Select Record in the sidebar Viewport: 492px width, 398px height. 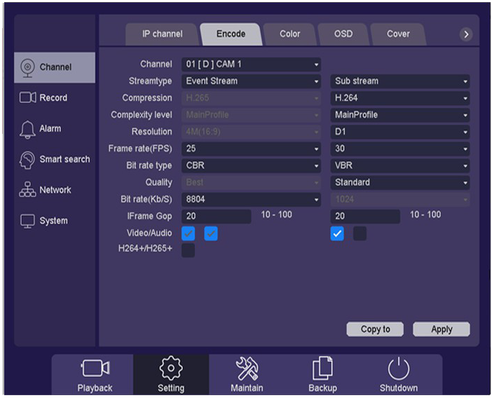[x=53, y=97]
